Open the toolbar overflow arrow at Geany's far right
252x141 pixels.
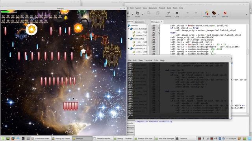pos(246,14)
